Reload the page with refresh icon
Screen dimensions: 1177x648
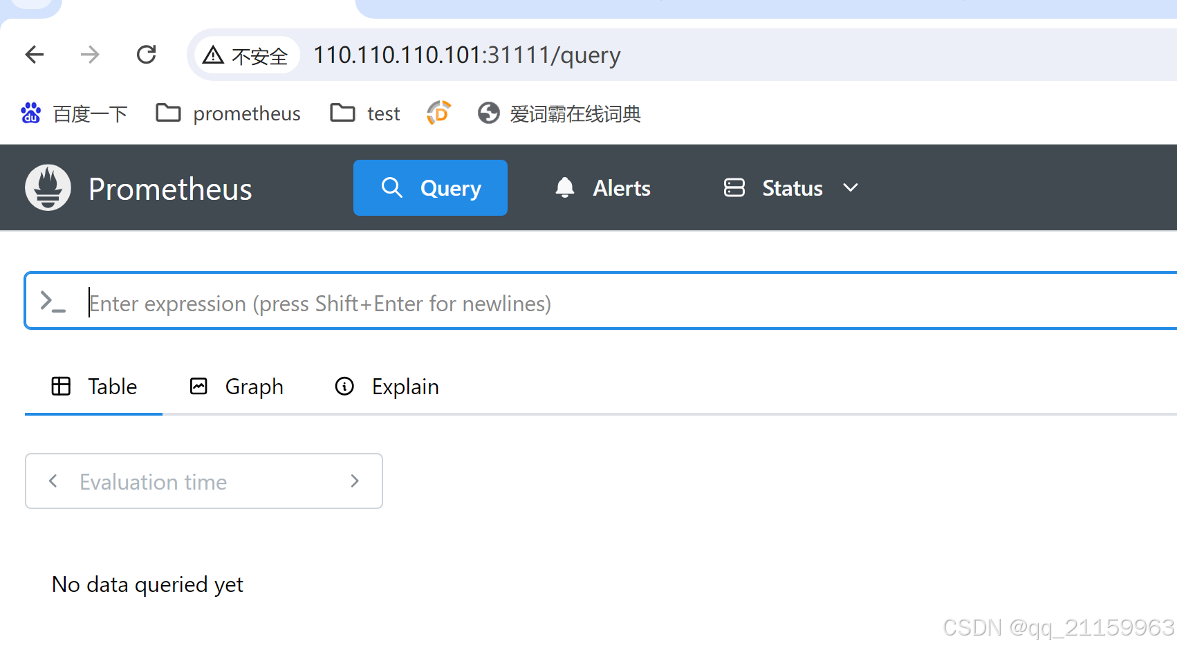pos(147,54)
